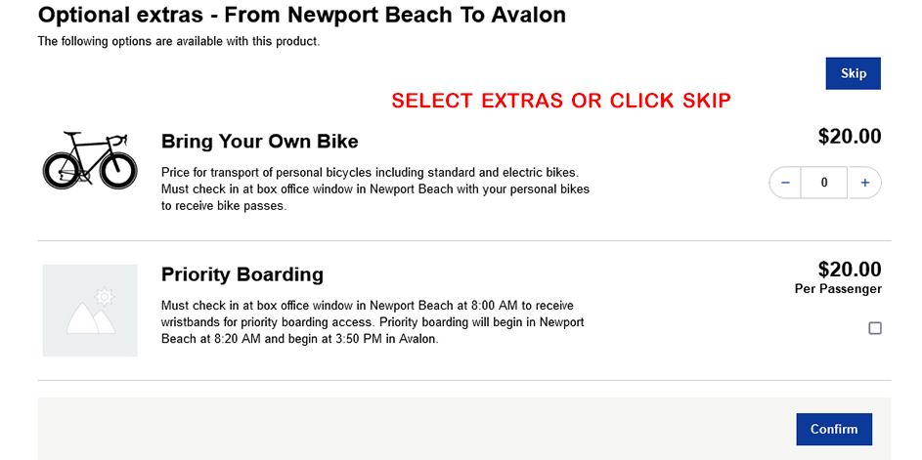Click the red Select Extras or Click Skip text

(561, 101)
